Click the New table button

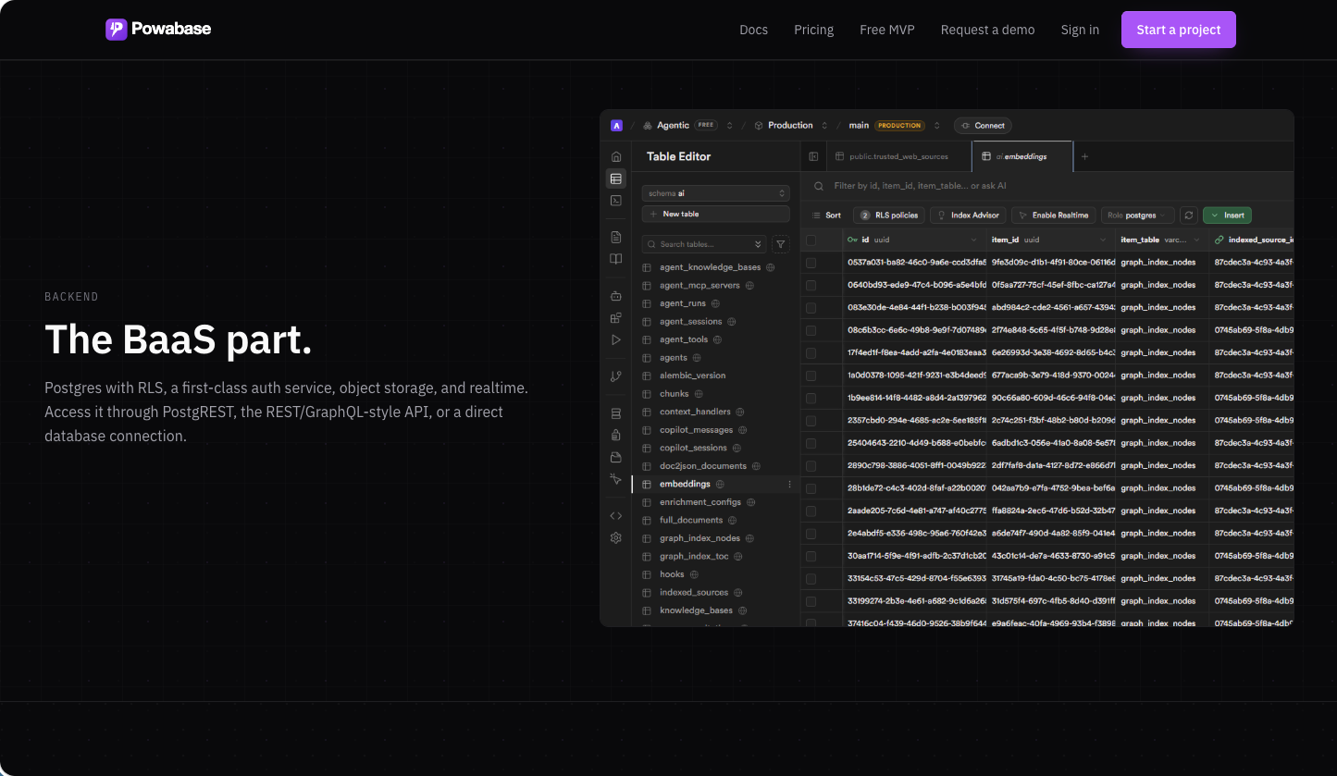715,214
